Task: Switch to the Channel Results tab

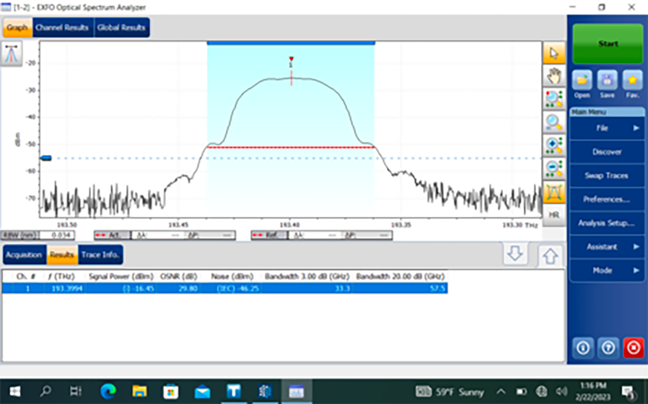Action: tap(62, 28)
